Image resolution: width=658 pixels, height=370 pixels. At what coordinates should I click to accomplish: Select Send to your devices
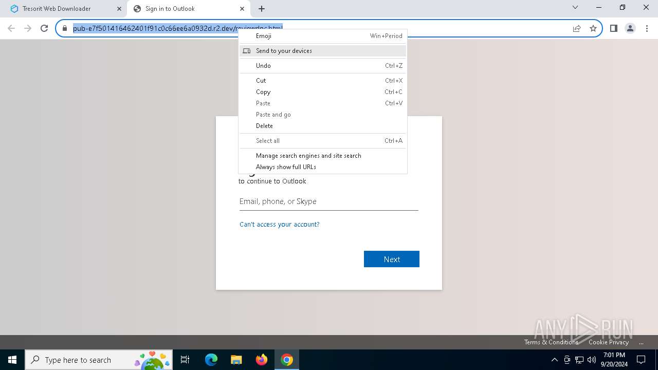[323, 51]
